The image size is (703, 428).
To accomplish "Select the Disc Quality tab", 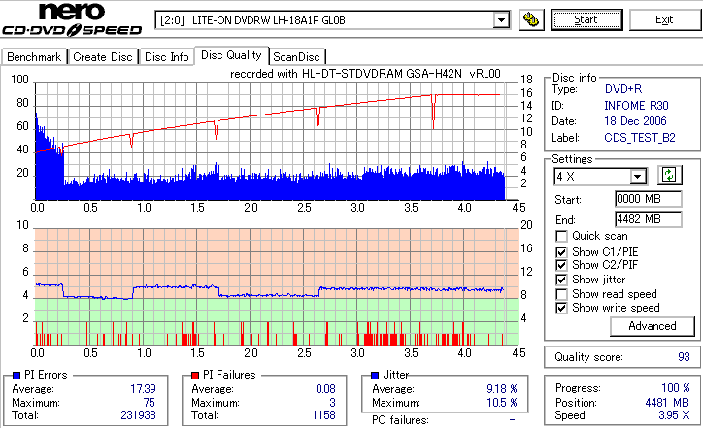I will (x=231, y=55).
